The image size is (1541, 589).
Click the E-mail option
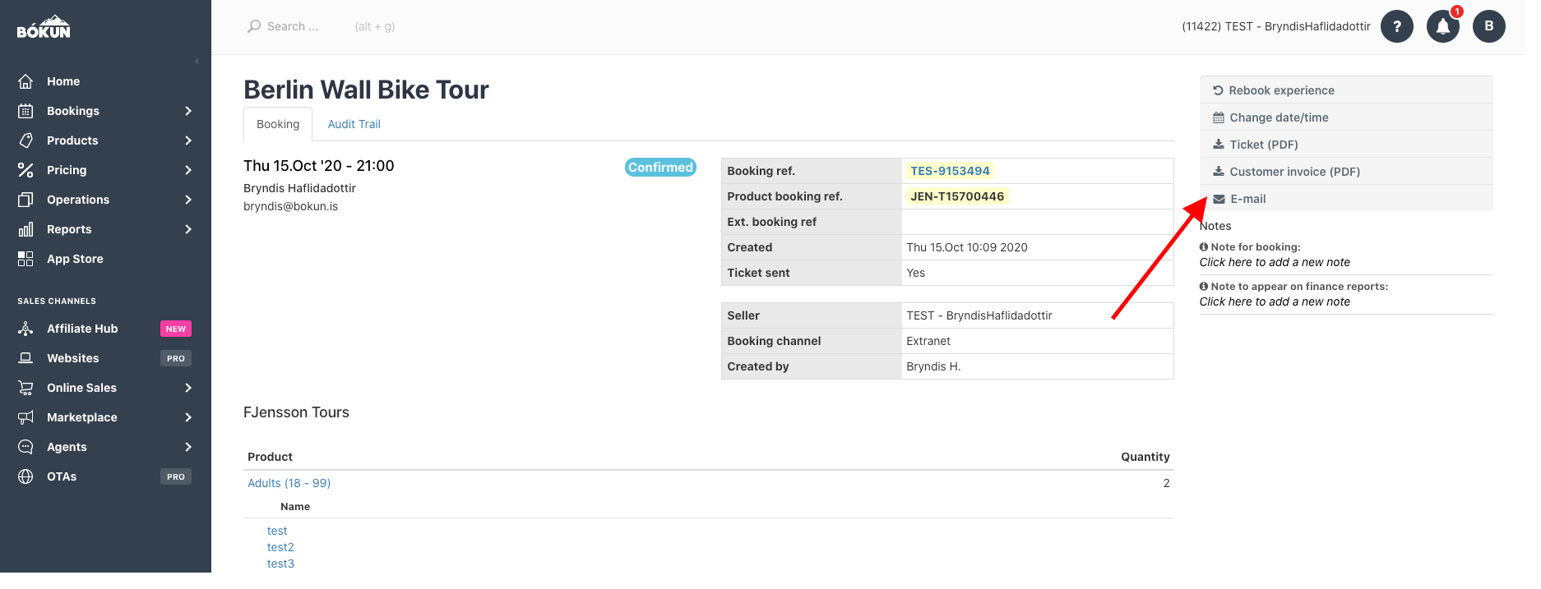click(1347, 199)
